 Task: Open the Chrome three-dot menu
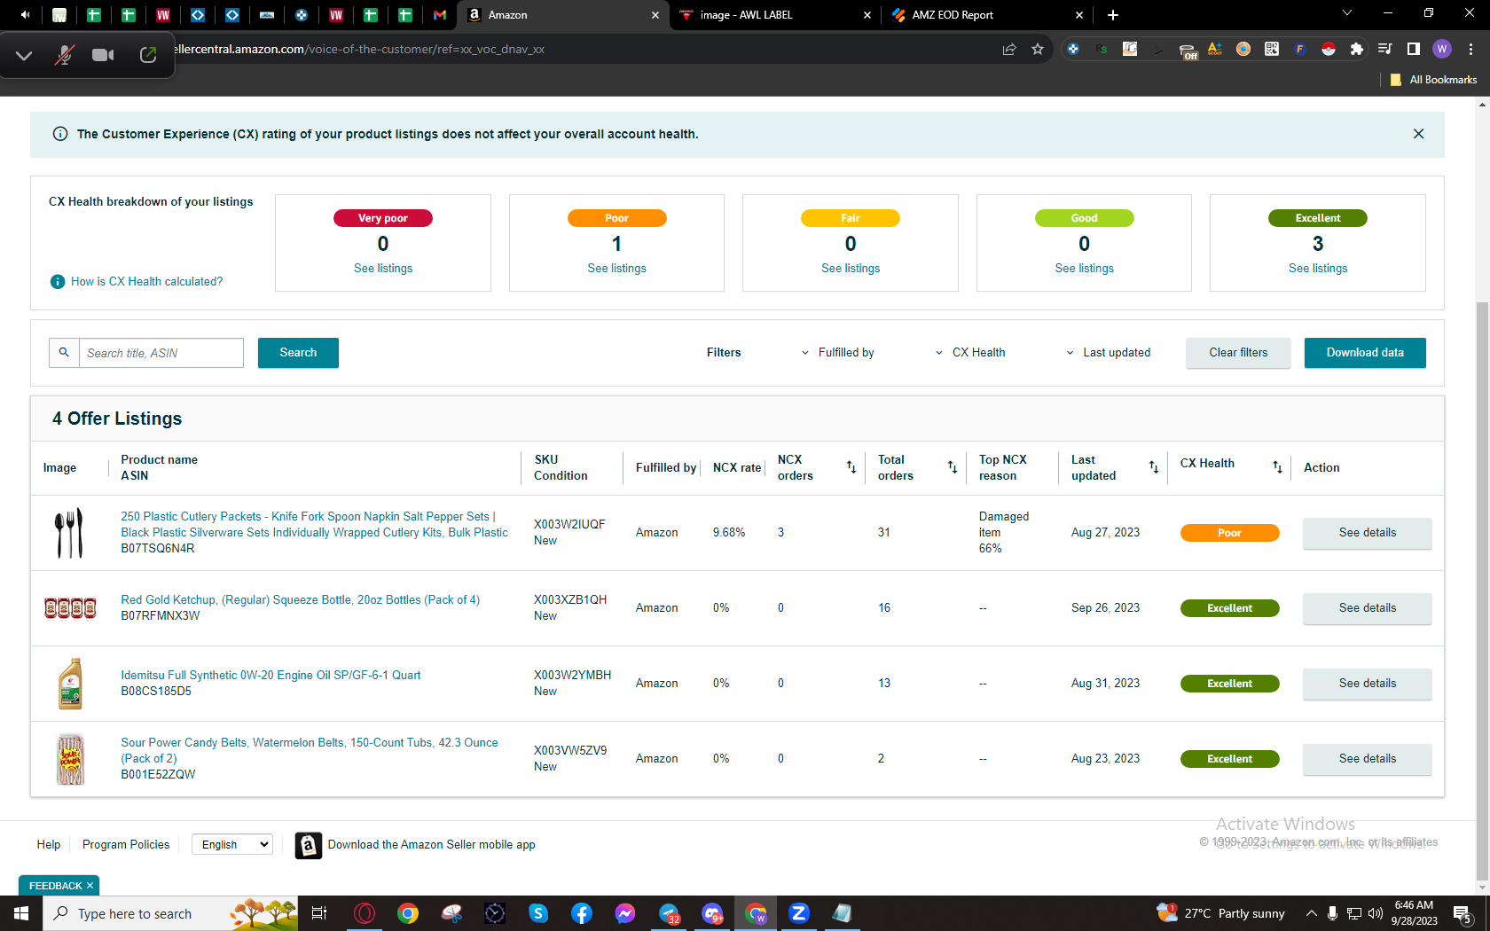[1470, 50]
